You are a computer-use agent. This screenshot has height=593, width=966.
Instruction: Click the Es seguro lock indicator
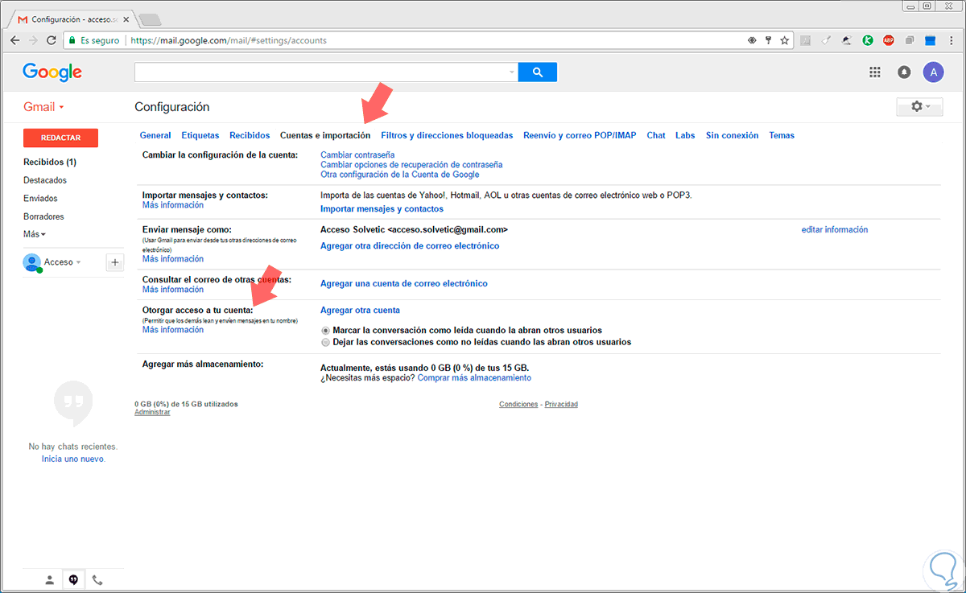tap(93, 40)
